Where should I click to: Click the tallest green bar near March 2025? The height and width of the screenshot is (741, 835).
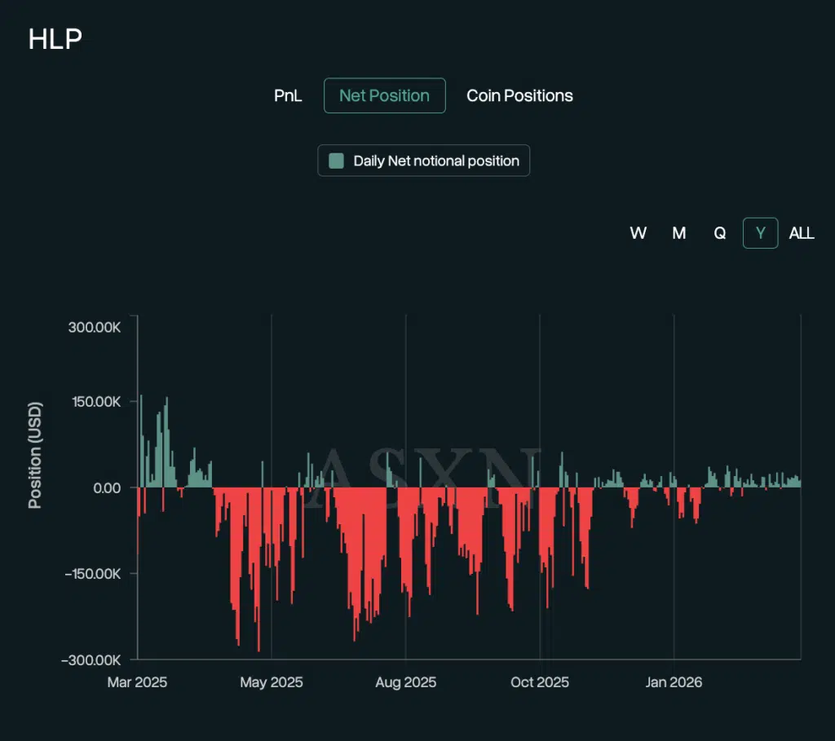(x=142, y=440)
